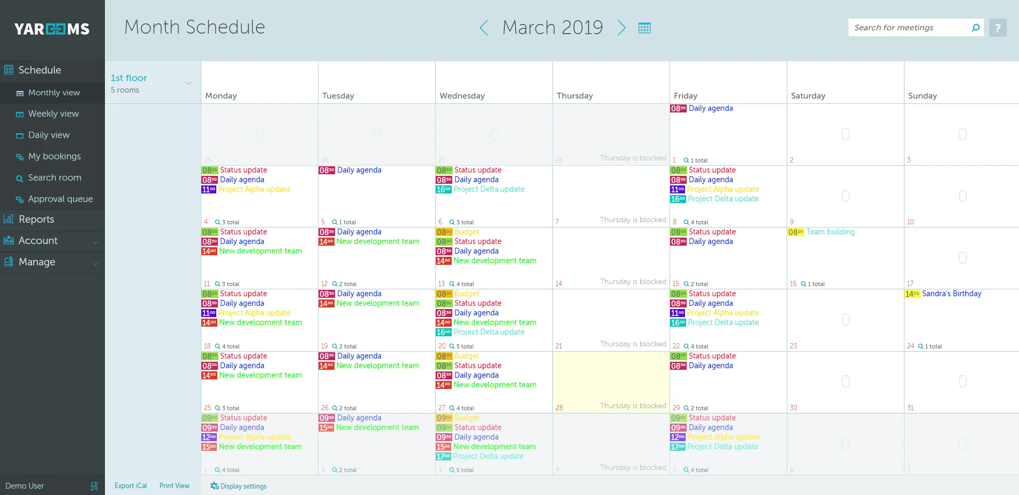Image resolution: width=1019 pixels, height=495 pixels.
Task: Expand the 1st floor room selector
Action: click(x=189, y=83)
